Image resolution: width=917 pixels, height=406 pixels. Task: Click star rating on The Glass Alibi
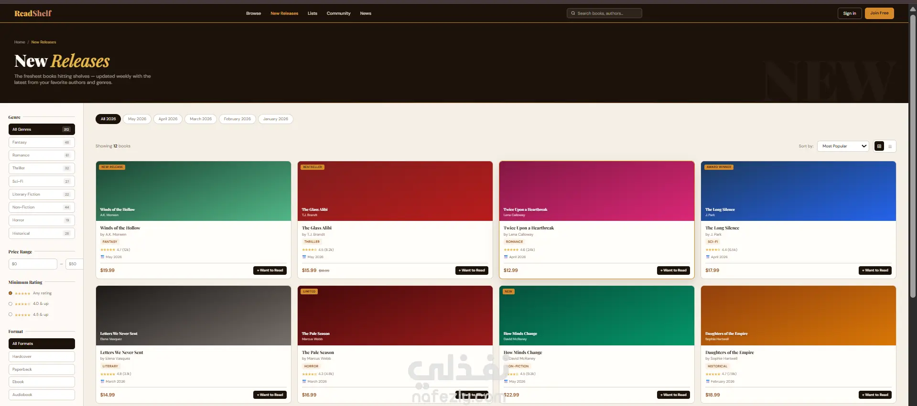pyautogui.click(x=309, y=250)
